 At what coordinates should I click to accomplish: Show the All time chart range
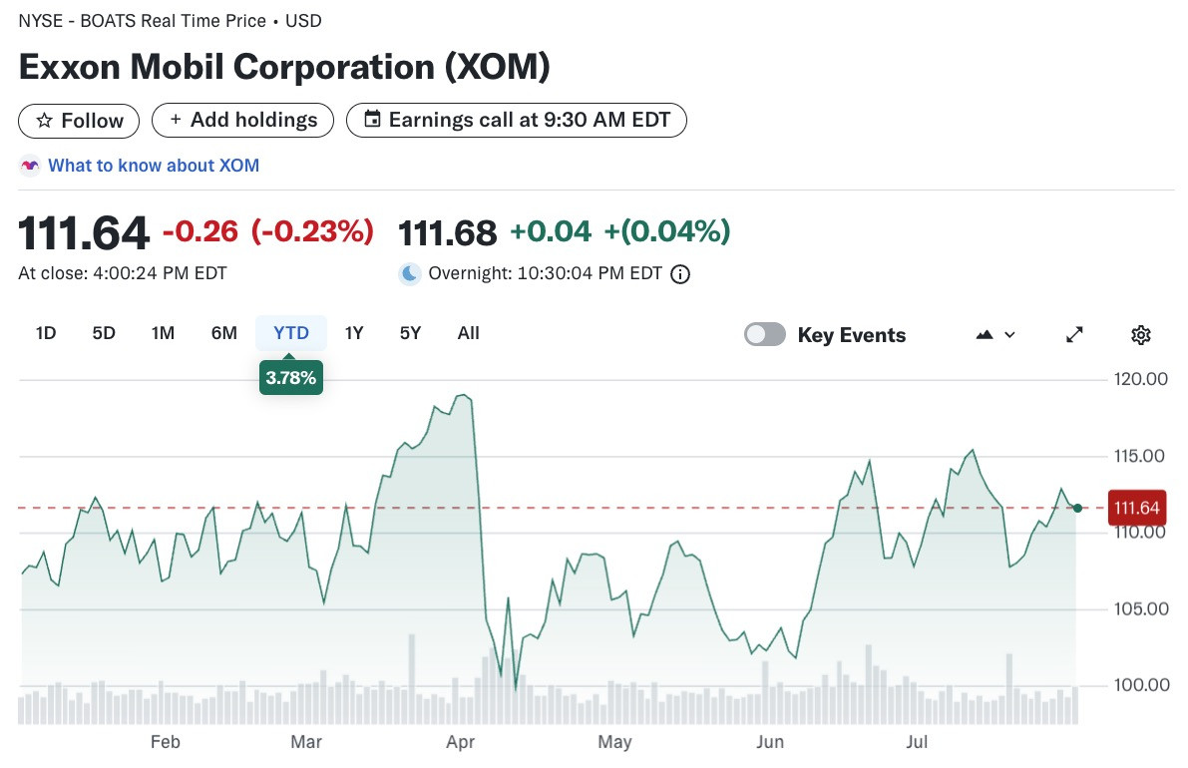coord(468,333)
